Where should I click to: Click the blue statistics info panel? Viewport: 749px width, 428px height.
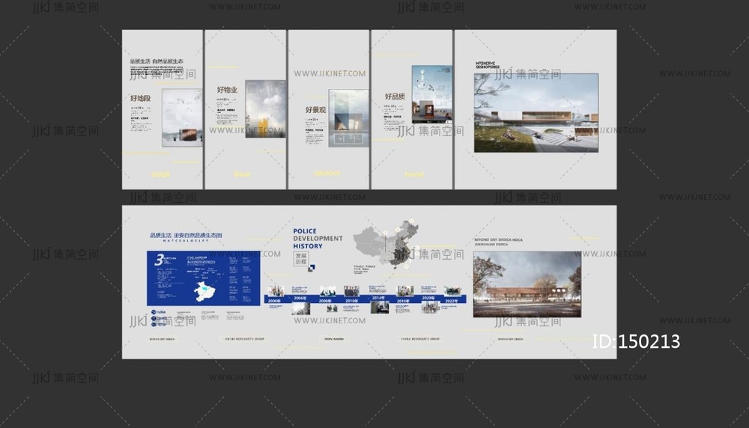(x=203, y=278)
